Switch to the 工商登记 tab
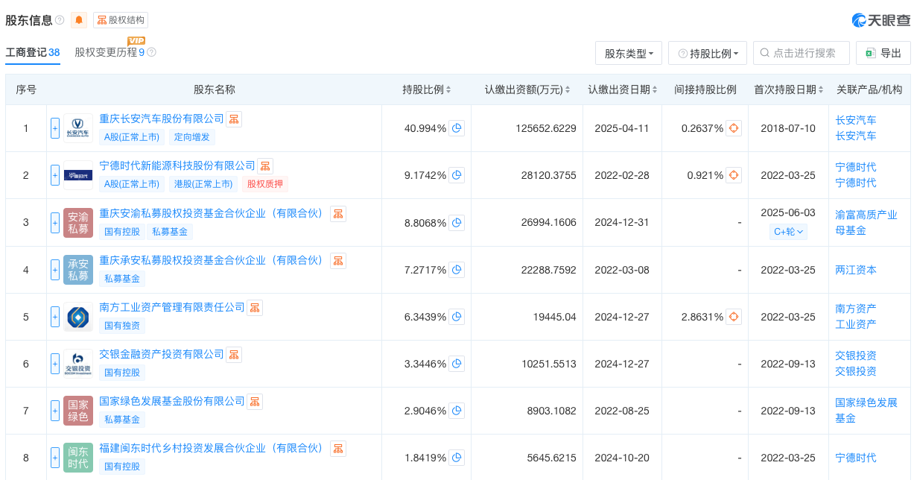 tap(33, 52)
